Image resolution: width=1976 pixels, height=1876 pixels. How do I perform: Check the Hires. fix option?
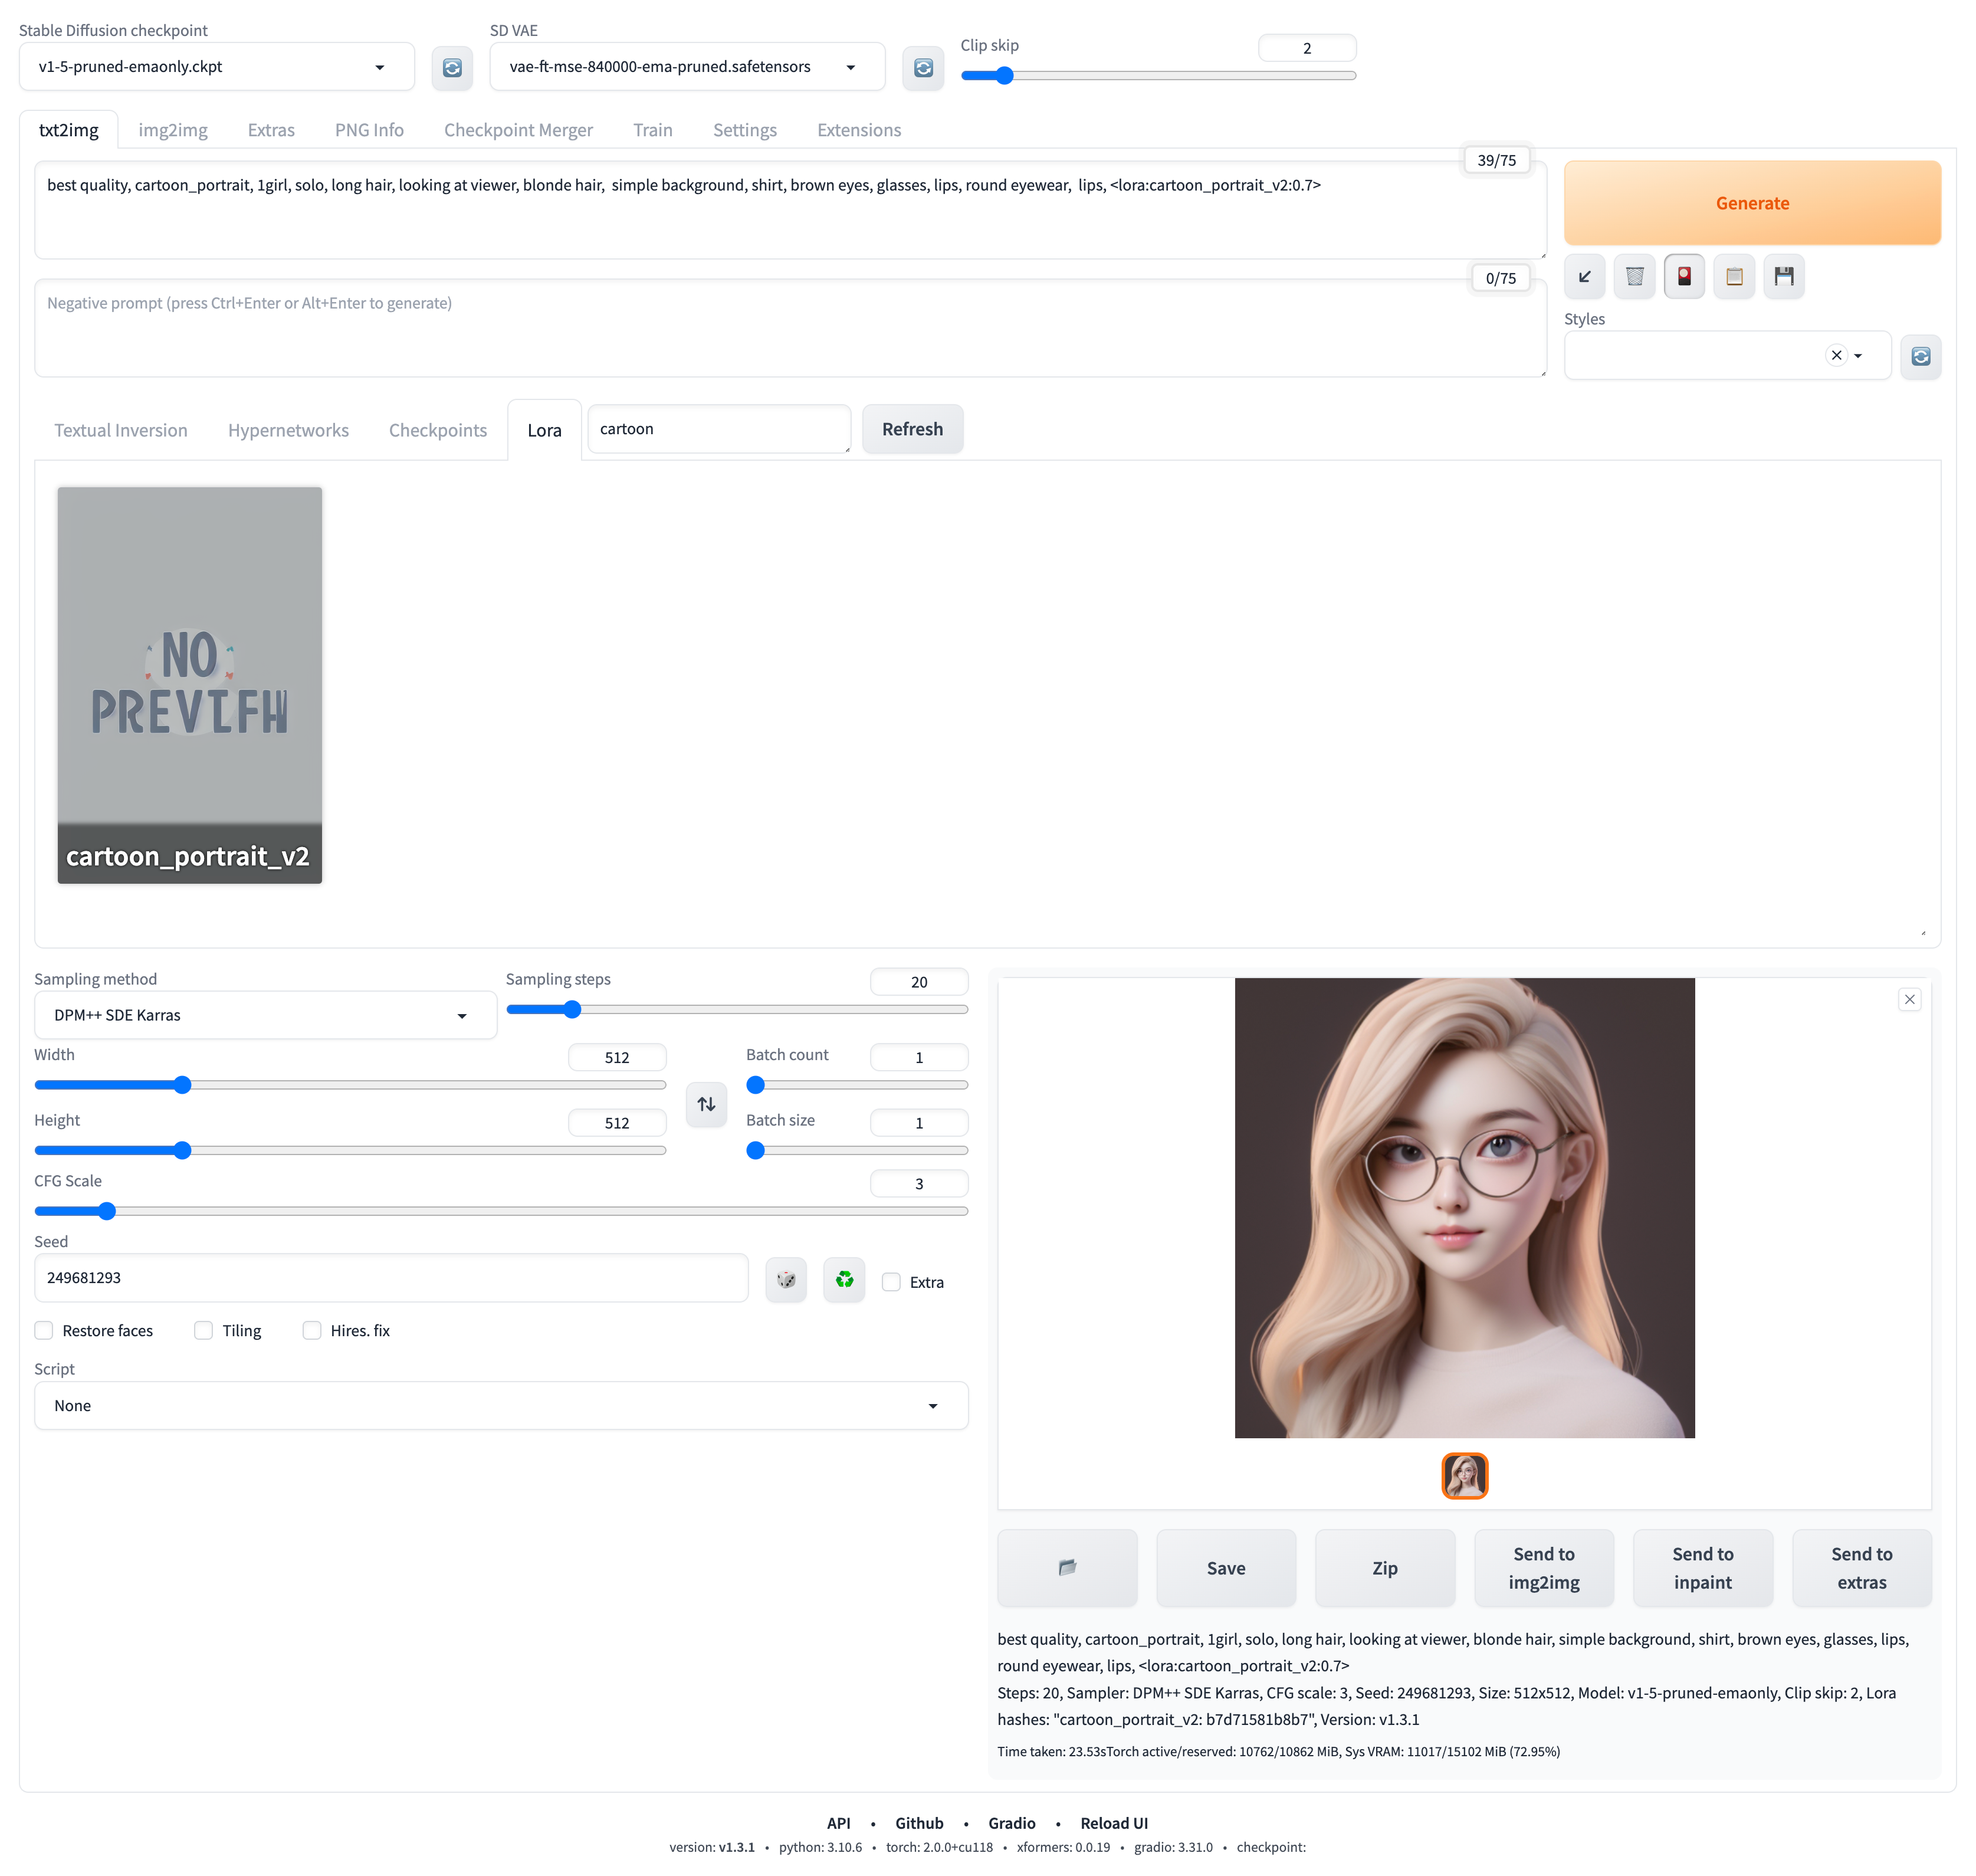click(312, 1330)
